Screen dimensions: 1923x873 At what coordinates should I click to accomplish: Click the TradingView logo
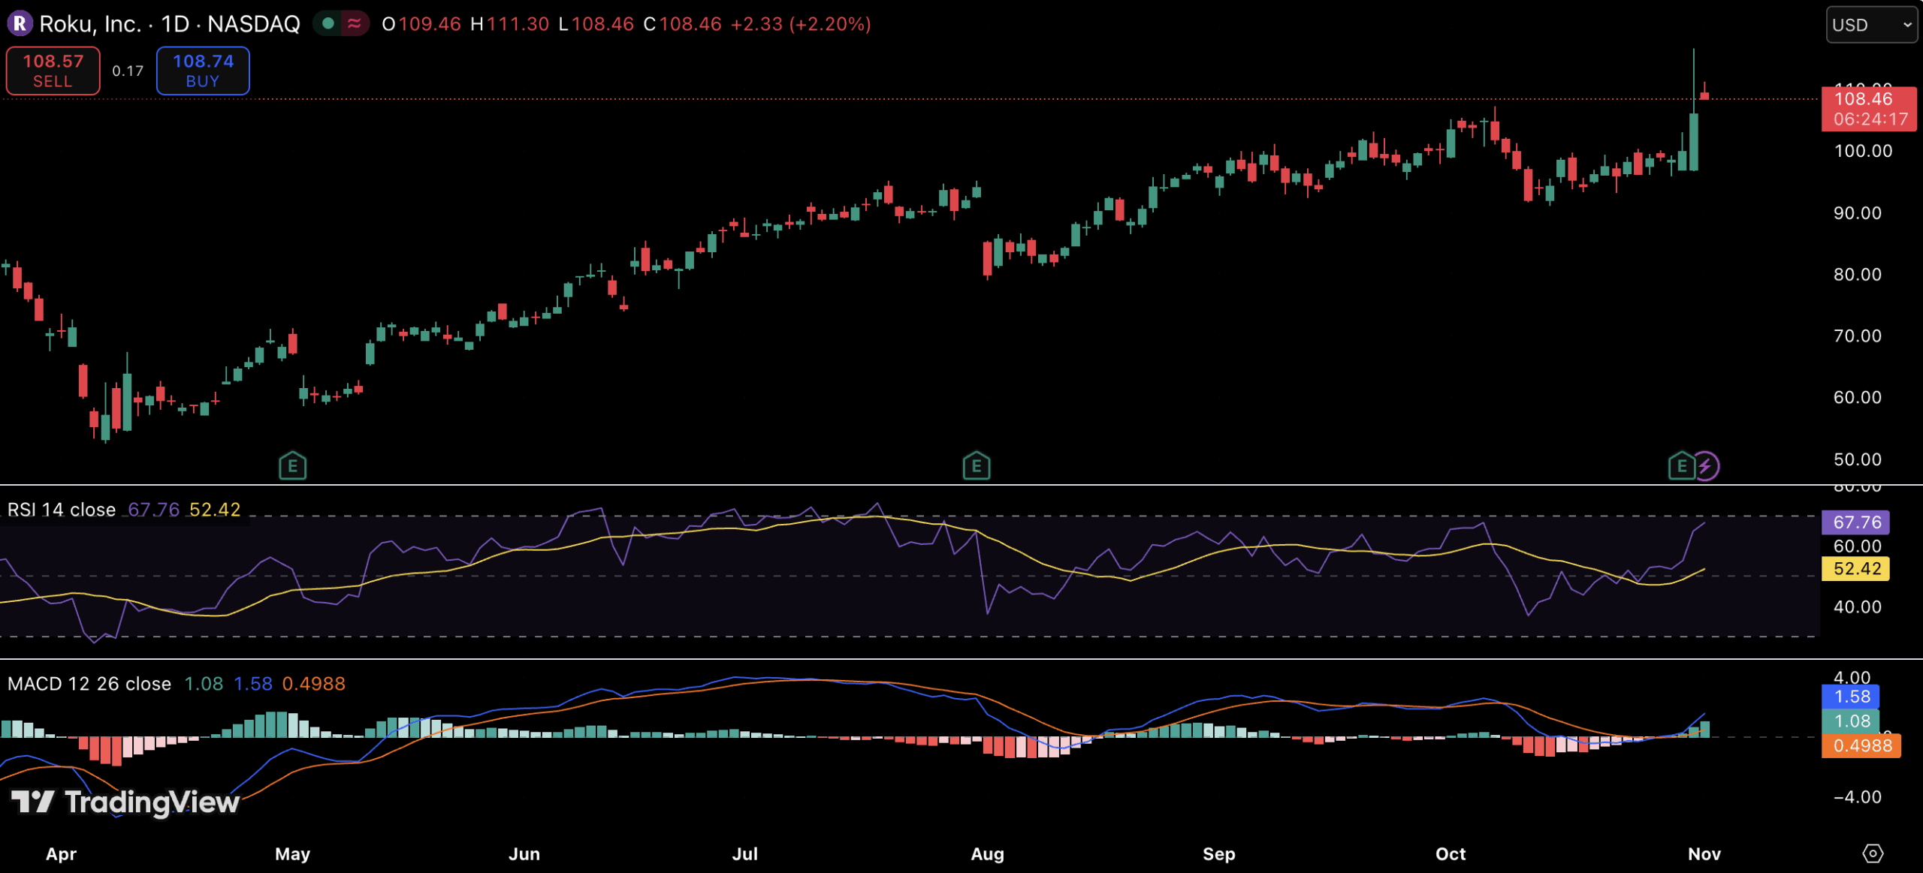pos(125,802)
